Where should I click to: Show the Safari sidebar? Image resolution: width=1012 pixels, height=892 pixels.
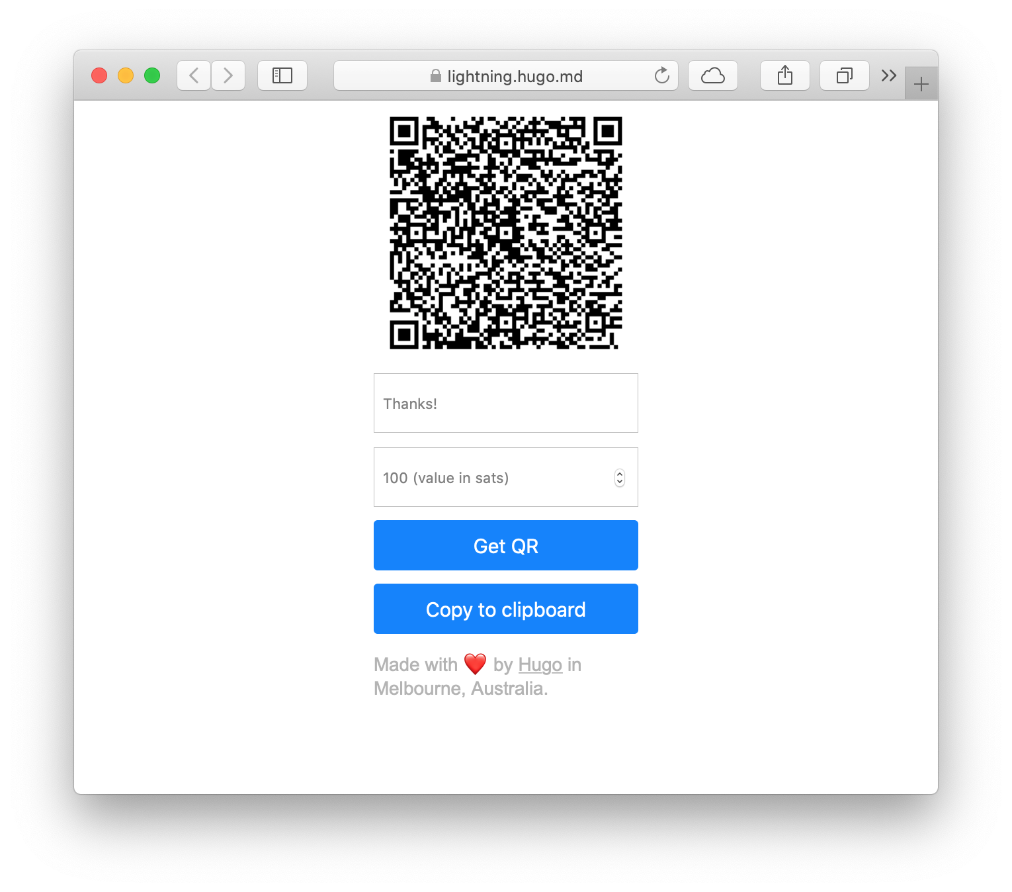pos(282,75)
